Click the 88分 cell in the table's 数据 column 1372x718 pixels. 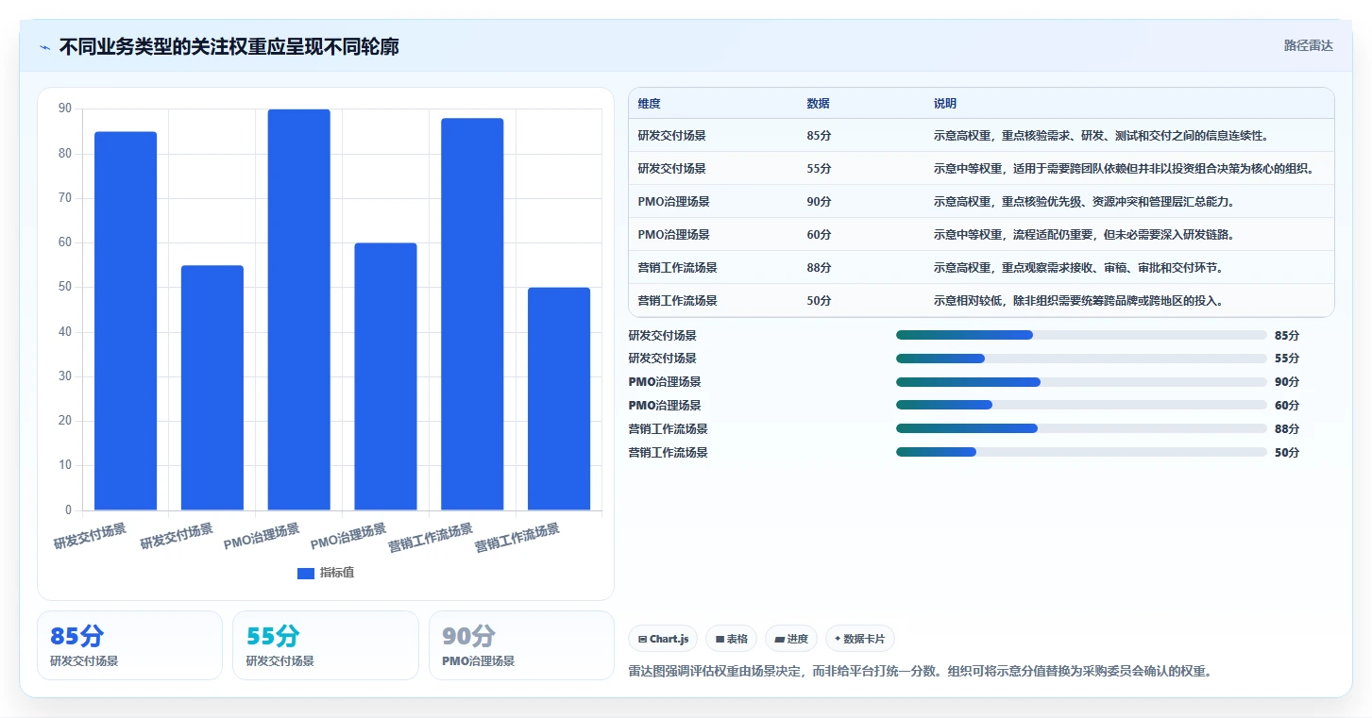[x=819, y=268]
